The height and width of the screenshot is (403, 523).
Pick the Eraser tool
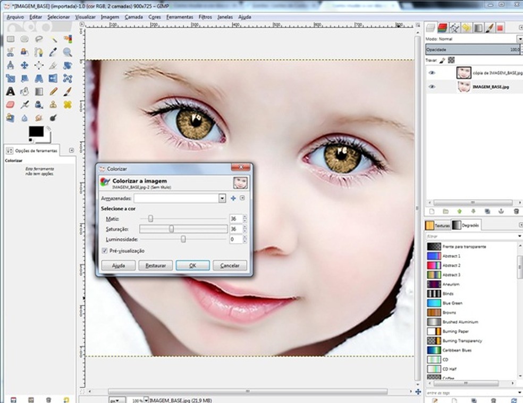click(x=10, y=105)
